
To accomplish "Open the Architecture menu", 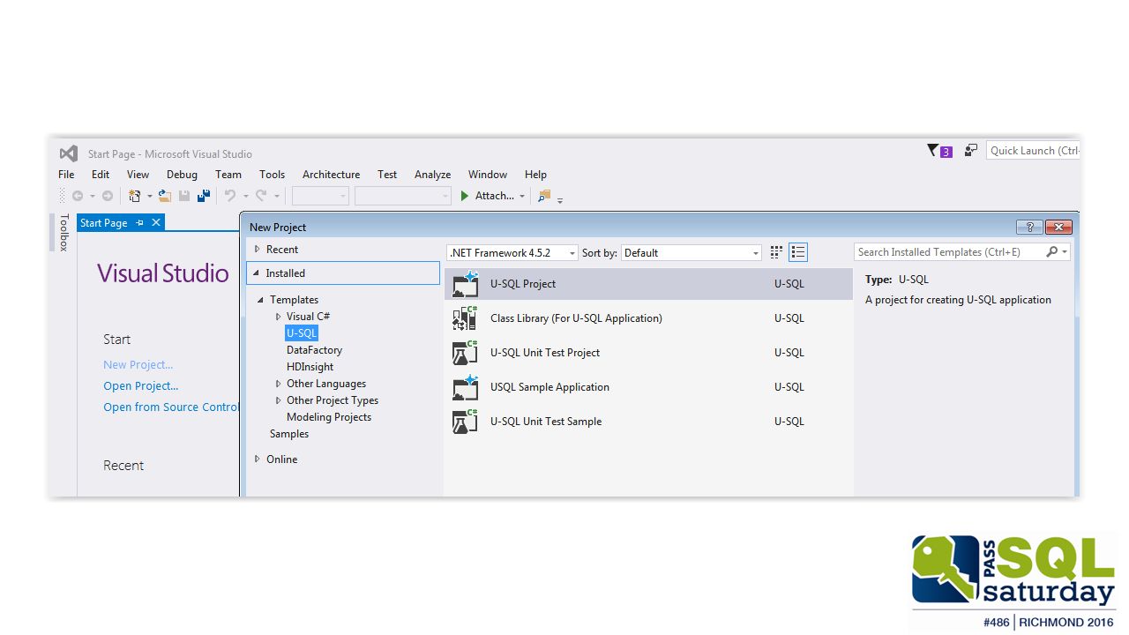I will (331, 175).
